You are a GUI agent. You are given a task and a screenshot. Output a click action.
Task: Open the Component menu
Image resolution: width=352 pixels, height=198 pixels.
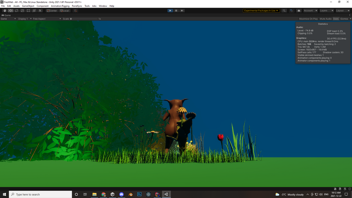[42, 6]
